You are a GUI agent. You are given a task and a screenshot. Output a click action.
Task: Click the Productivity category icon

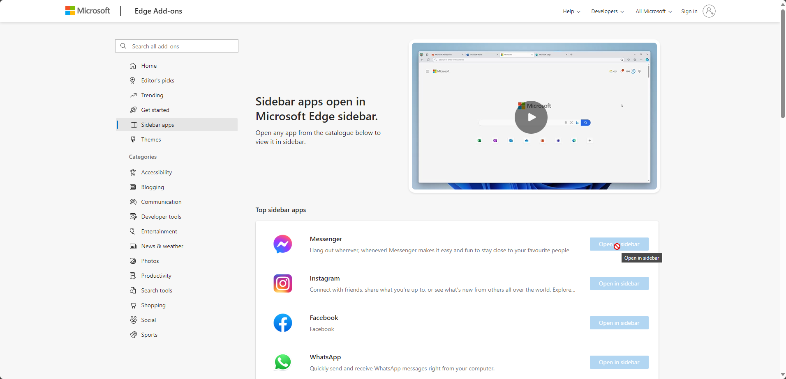click(x=133, y=276)
